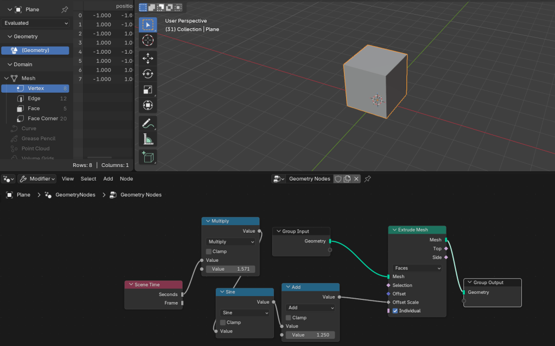This screenshot has width=555, height=346.
Task: Adjust the Multiply node Value 1.571 field
Action: pos(230,269)
